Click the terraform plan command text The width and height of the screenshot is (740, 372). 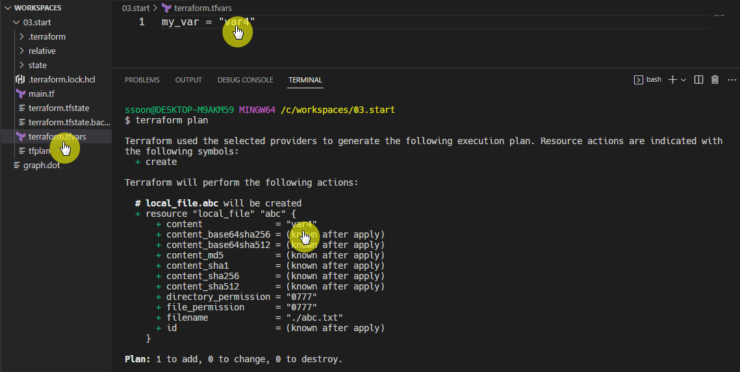point(172,120)
